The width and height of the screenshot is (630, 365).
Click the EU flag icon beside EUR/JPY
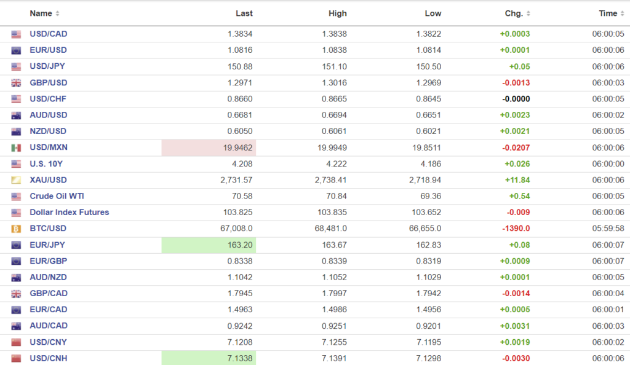16,245
